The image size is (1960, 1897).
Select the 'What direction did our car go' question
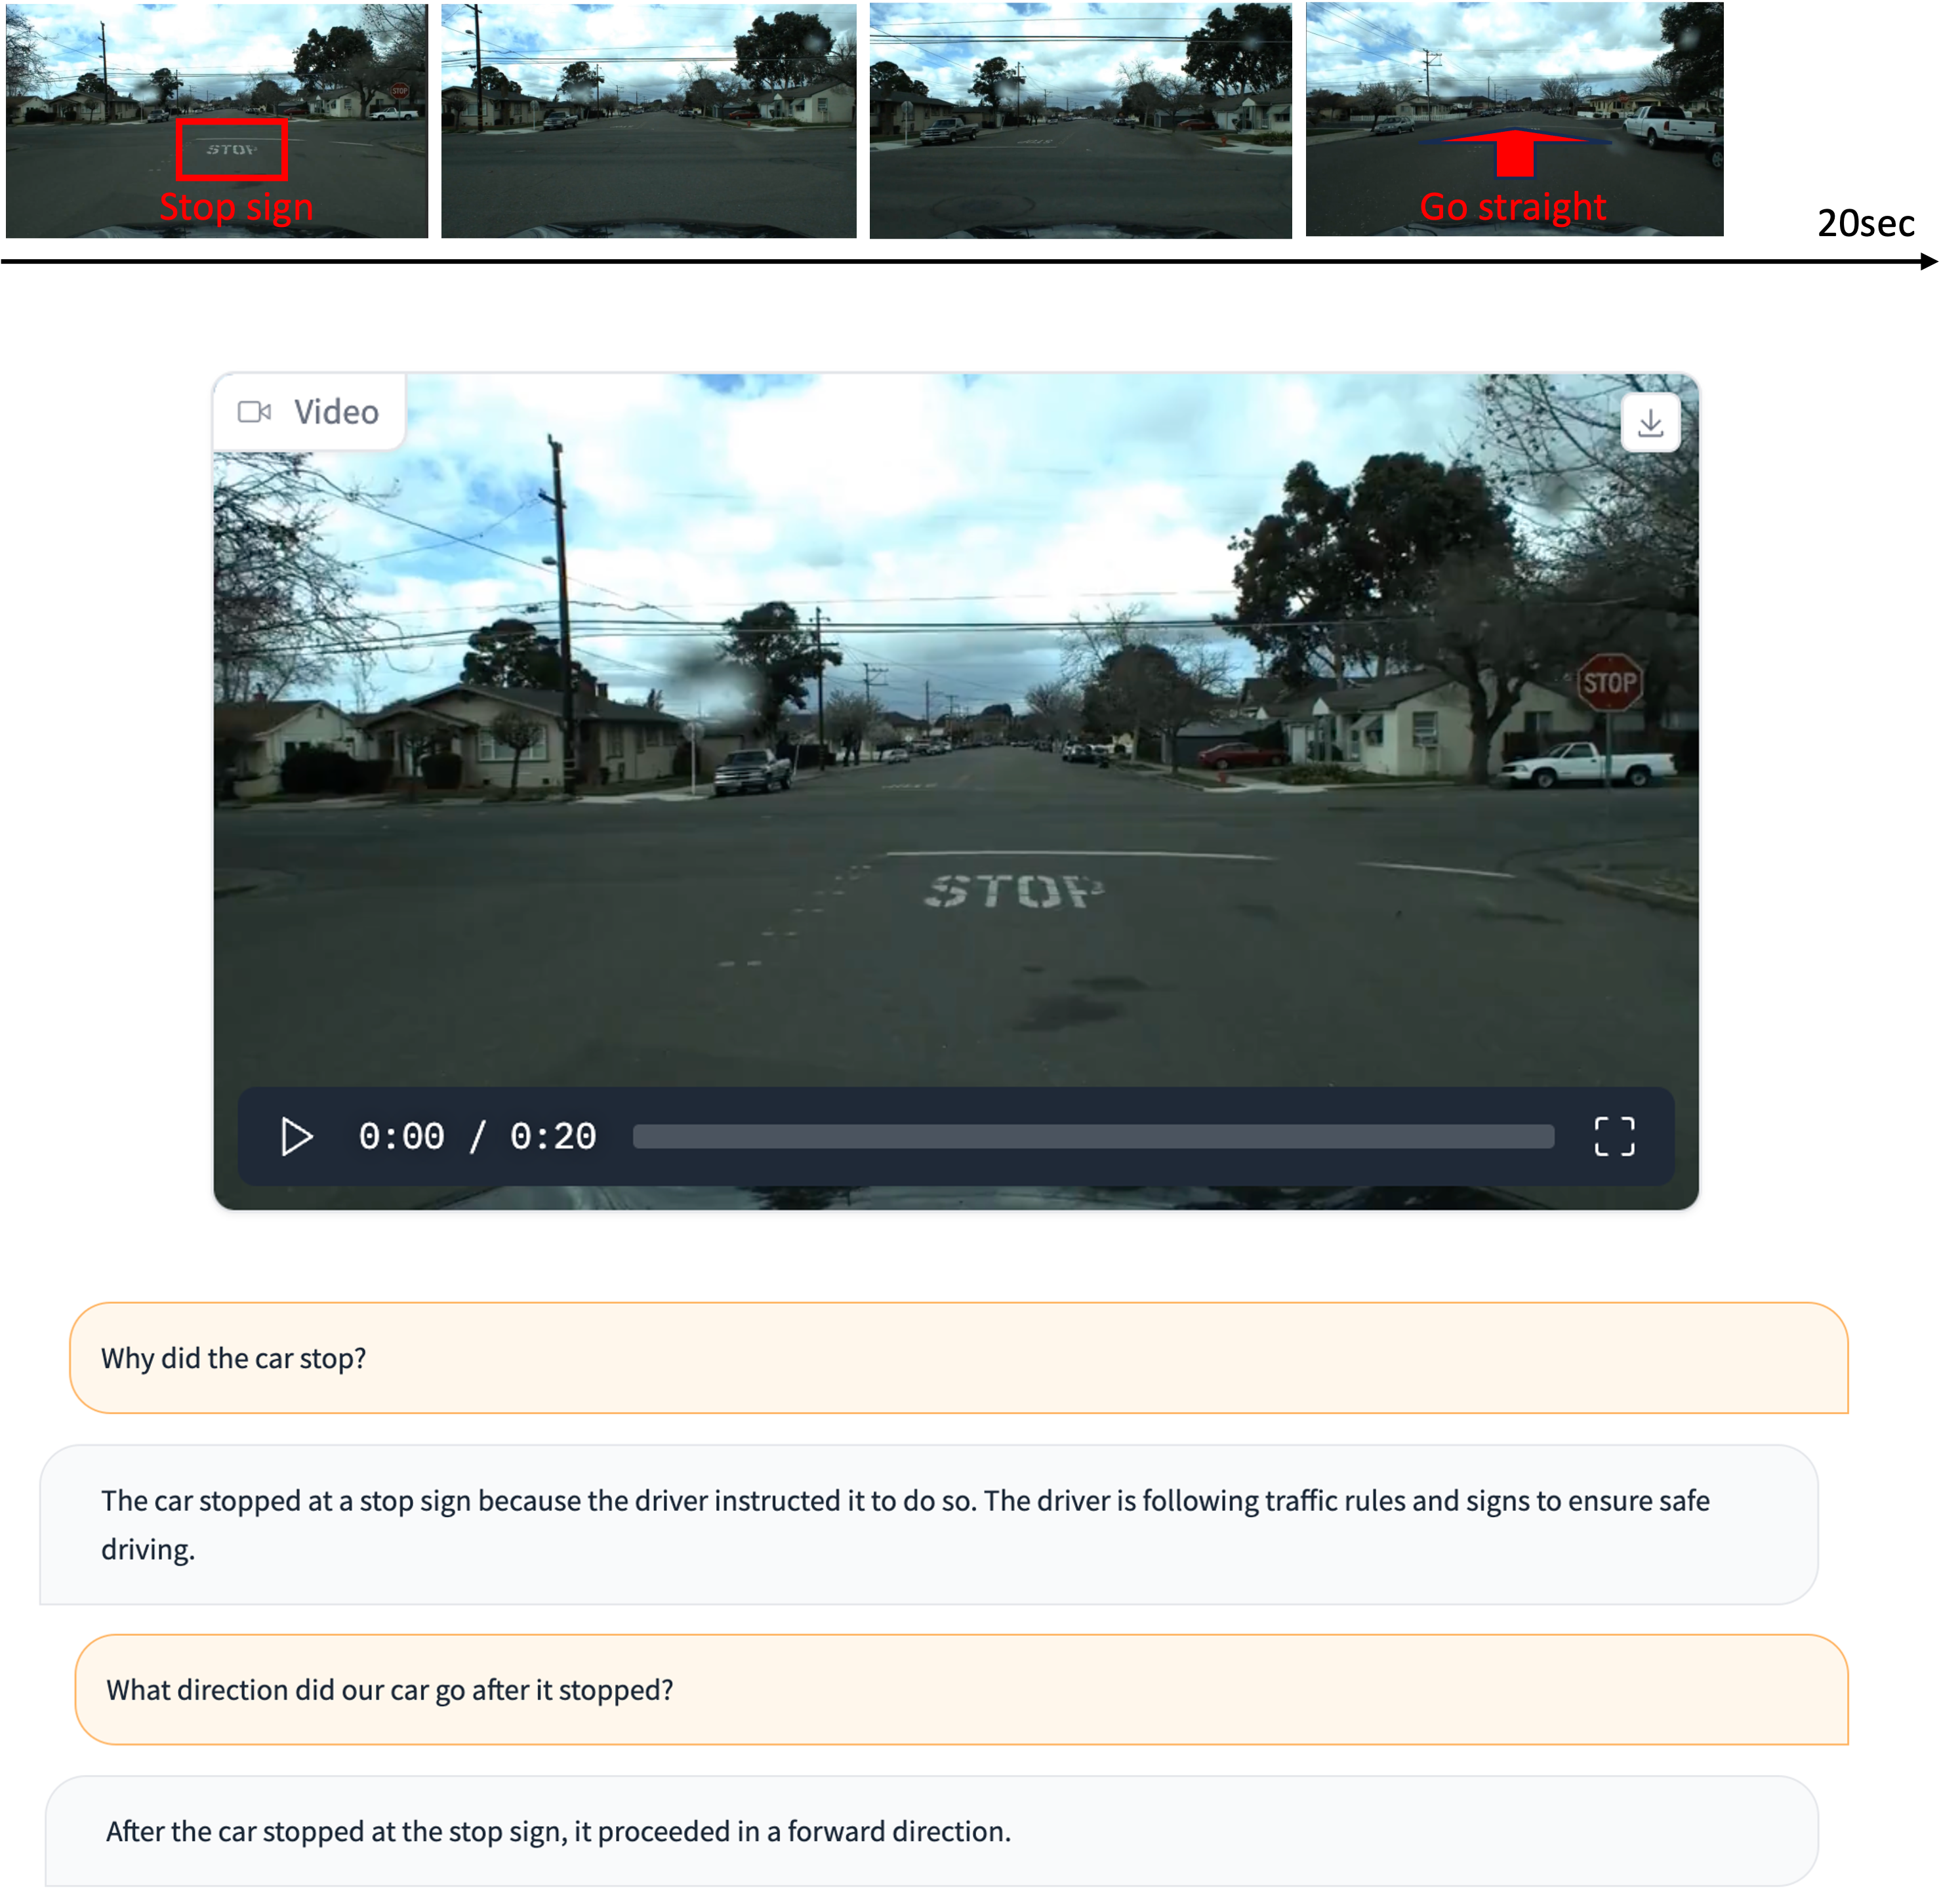962,1690
